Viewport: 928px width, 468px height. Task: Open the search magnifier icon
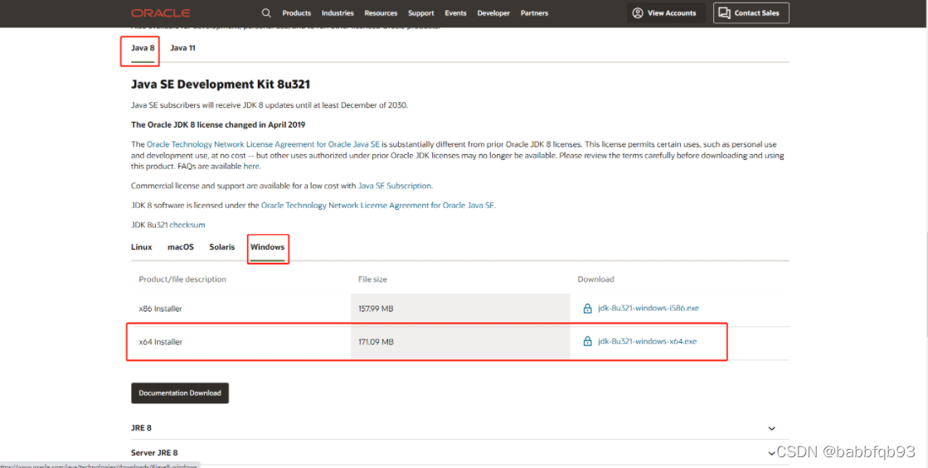coord(266,13)
